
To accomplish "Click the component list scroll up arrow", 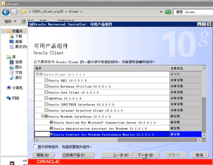I will pos(204,68).
